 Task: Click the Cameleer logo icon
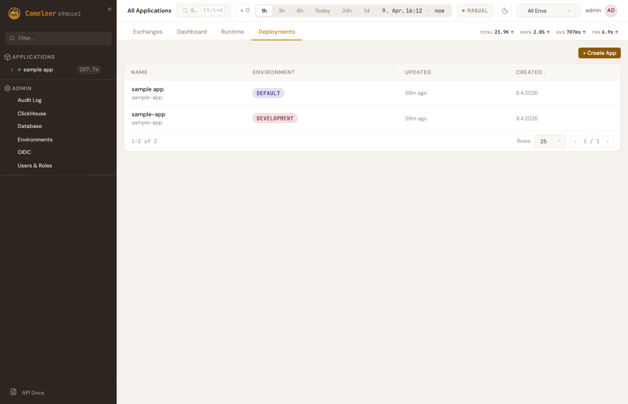pyautogui.click(x=14, y=13)
